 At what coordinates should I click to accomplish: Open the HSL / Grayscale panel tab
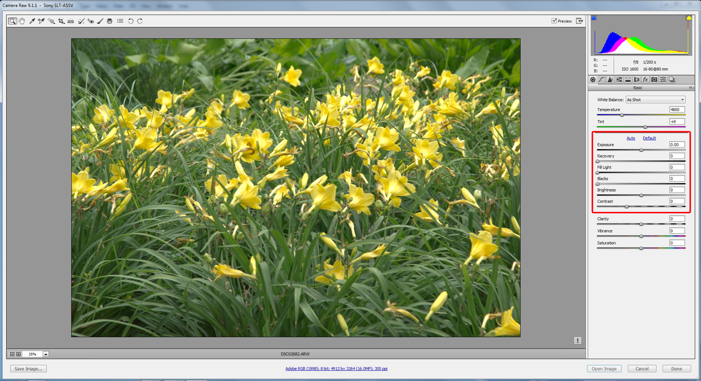point(619,80)
